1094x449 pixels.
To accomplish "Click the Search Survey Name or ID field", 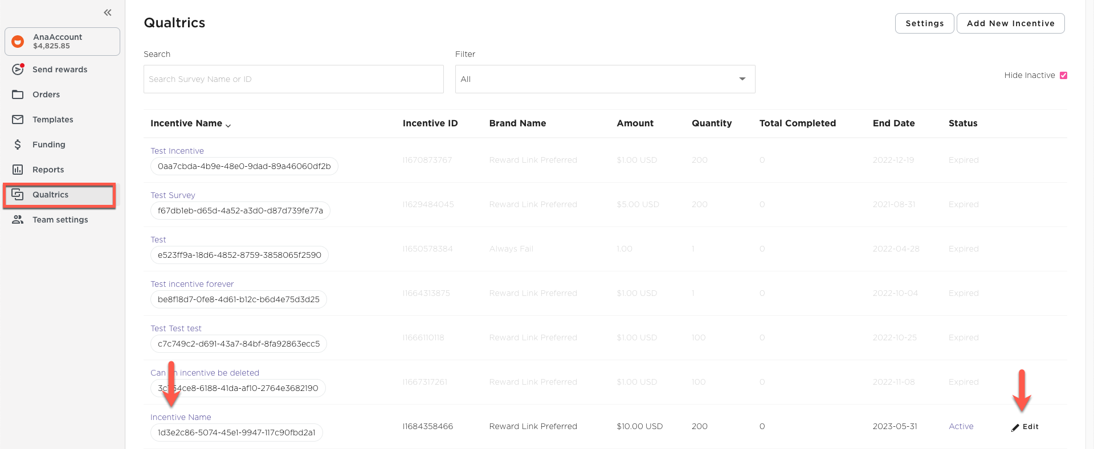I will coord(293,79).
